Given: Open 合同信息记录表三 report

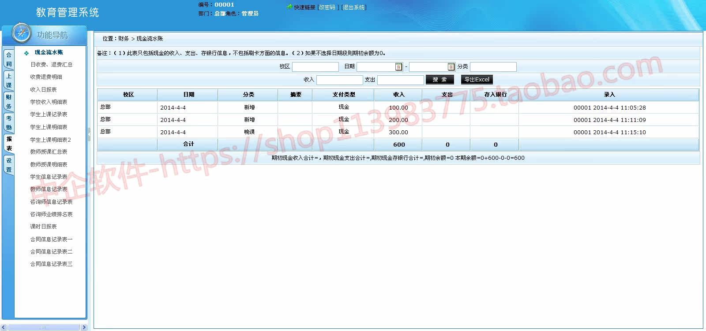Looking at the screenshot, I should (51, 264).
